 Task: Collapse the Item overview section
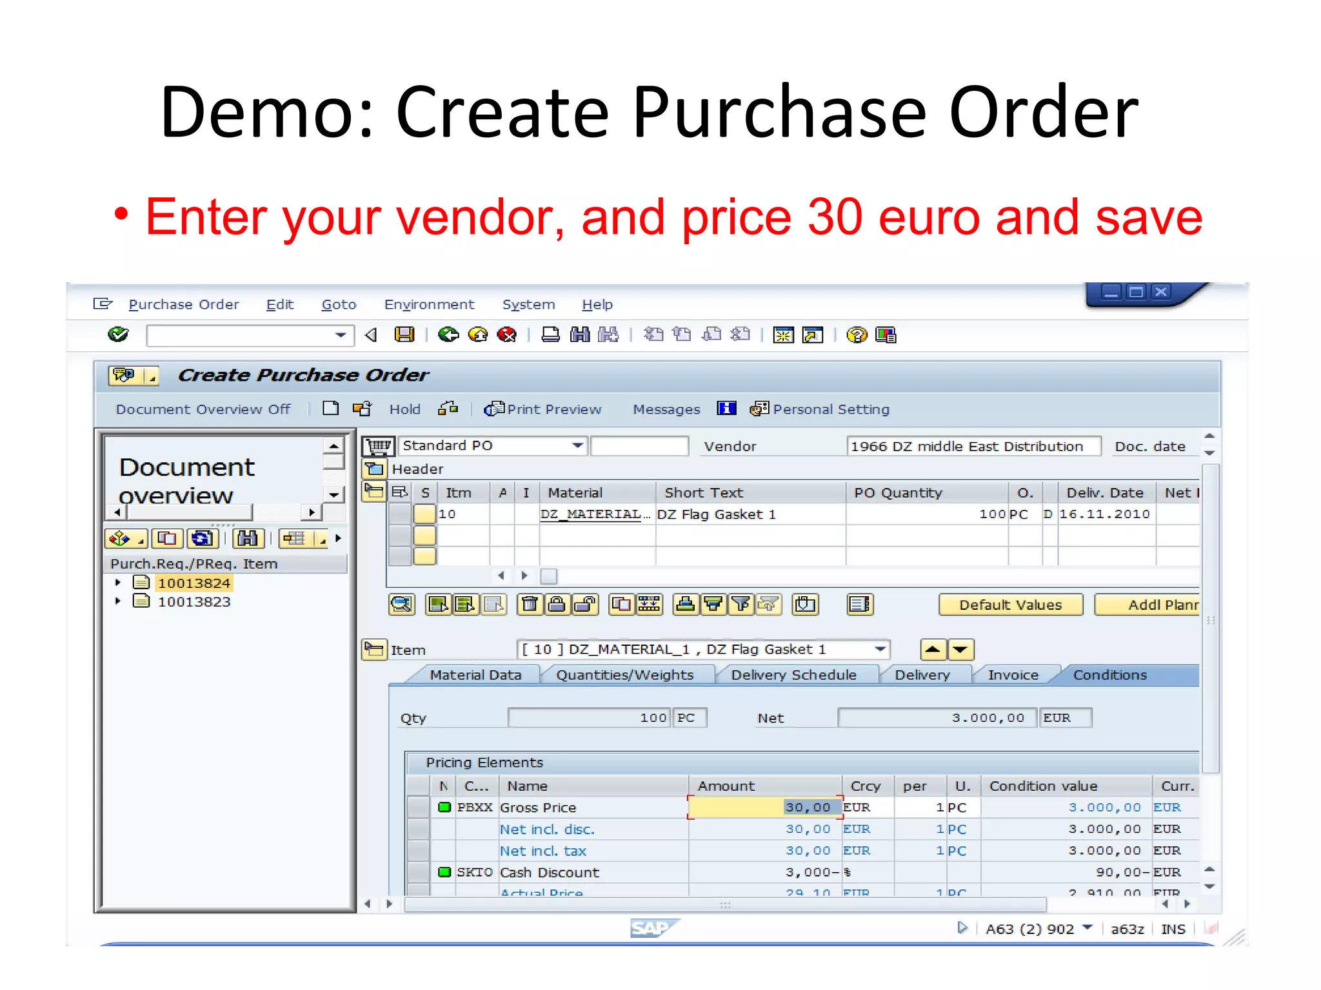click(373, 491)
